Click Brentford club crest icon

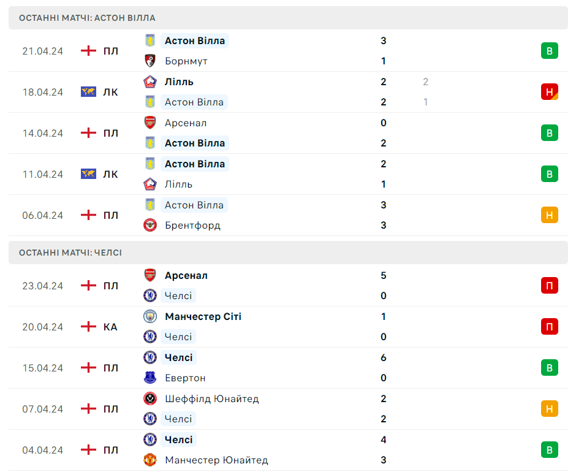(150, 225)
